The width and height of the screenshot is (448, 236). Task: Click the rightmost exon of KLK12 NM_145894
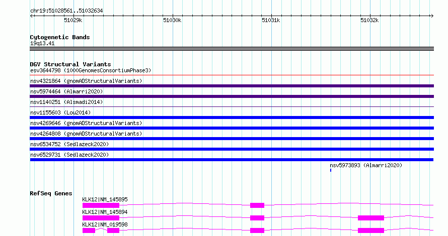tap(371, 218)
